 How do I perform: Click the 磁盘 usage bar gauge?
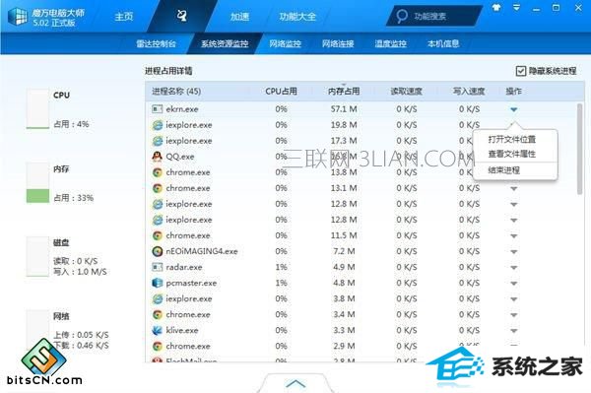[37, 257]
